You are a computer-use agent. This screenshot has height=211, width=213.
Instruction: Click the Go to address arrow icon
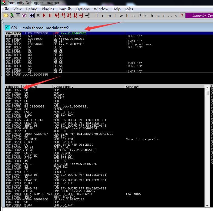tap(87, 15)
